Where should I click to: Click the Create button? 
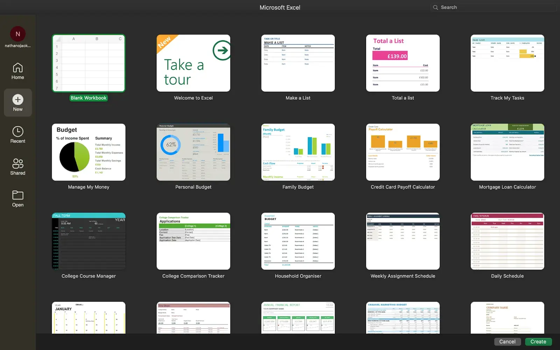click(538, 342)
